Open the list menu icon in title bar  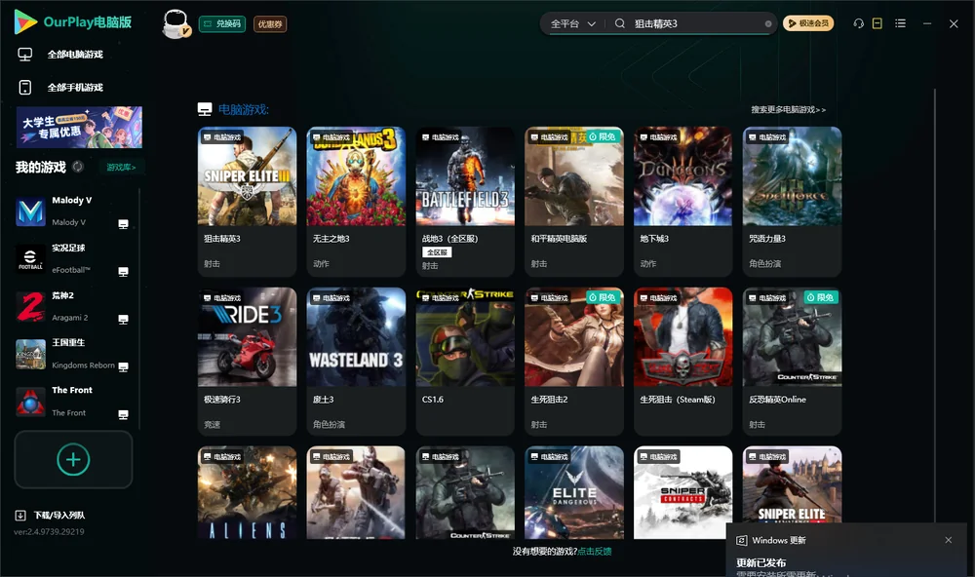point(900,23)
